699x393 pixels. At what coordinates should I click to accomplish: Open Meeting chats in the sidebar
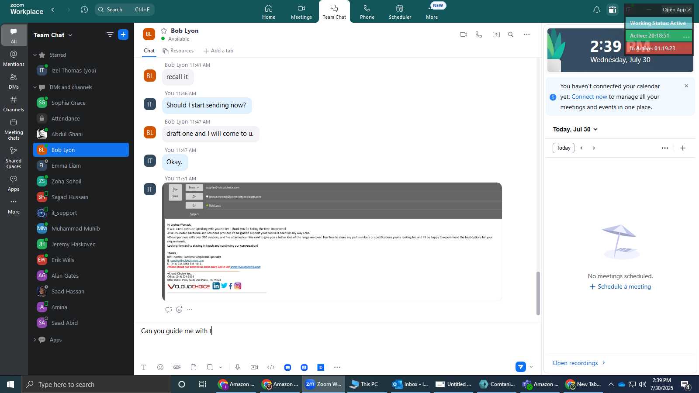(14, 129)
